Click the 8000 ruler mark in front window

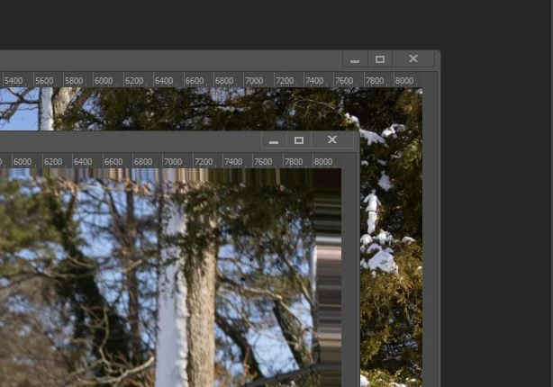point(323,162)
